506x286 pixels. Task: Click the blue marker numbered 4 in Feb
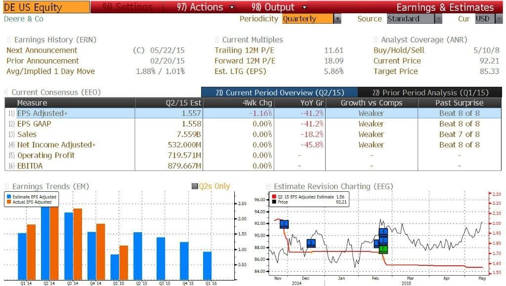[383, 232]
